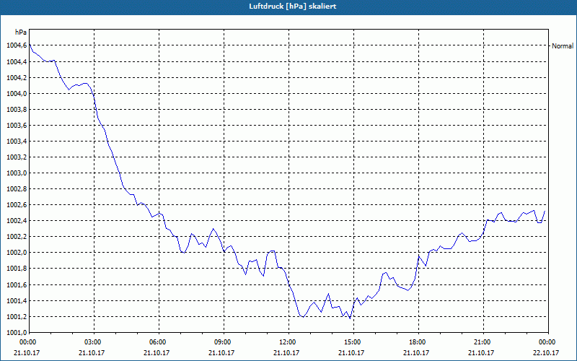The image size is (577, 361).
Task: Click the 18:00 time label
Action: click(x=417, y=342)
